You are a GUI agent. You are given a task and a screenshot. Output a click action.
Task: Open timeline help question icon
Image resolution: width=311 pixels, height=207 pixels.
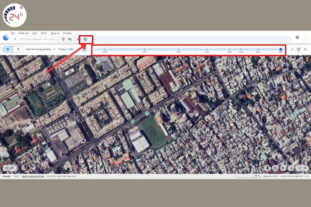[x=299, y=49]
